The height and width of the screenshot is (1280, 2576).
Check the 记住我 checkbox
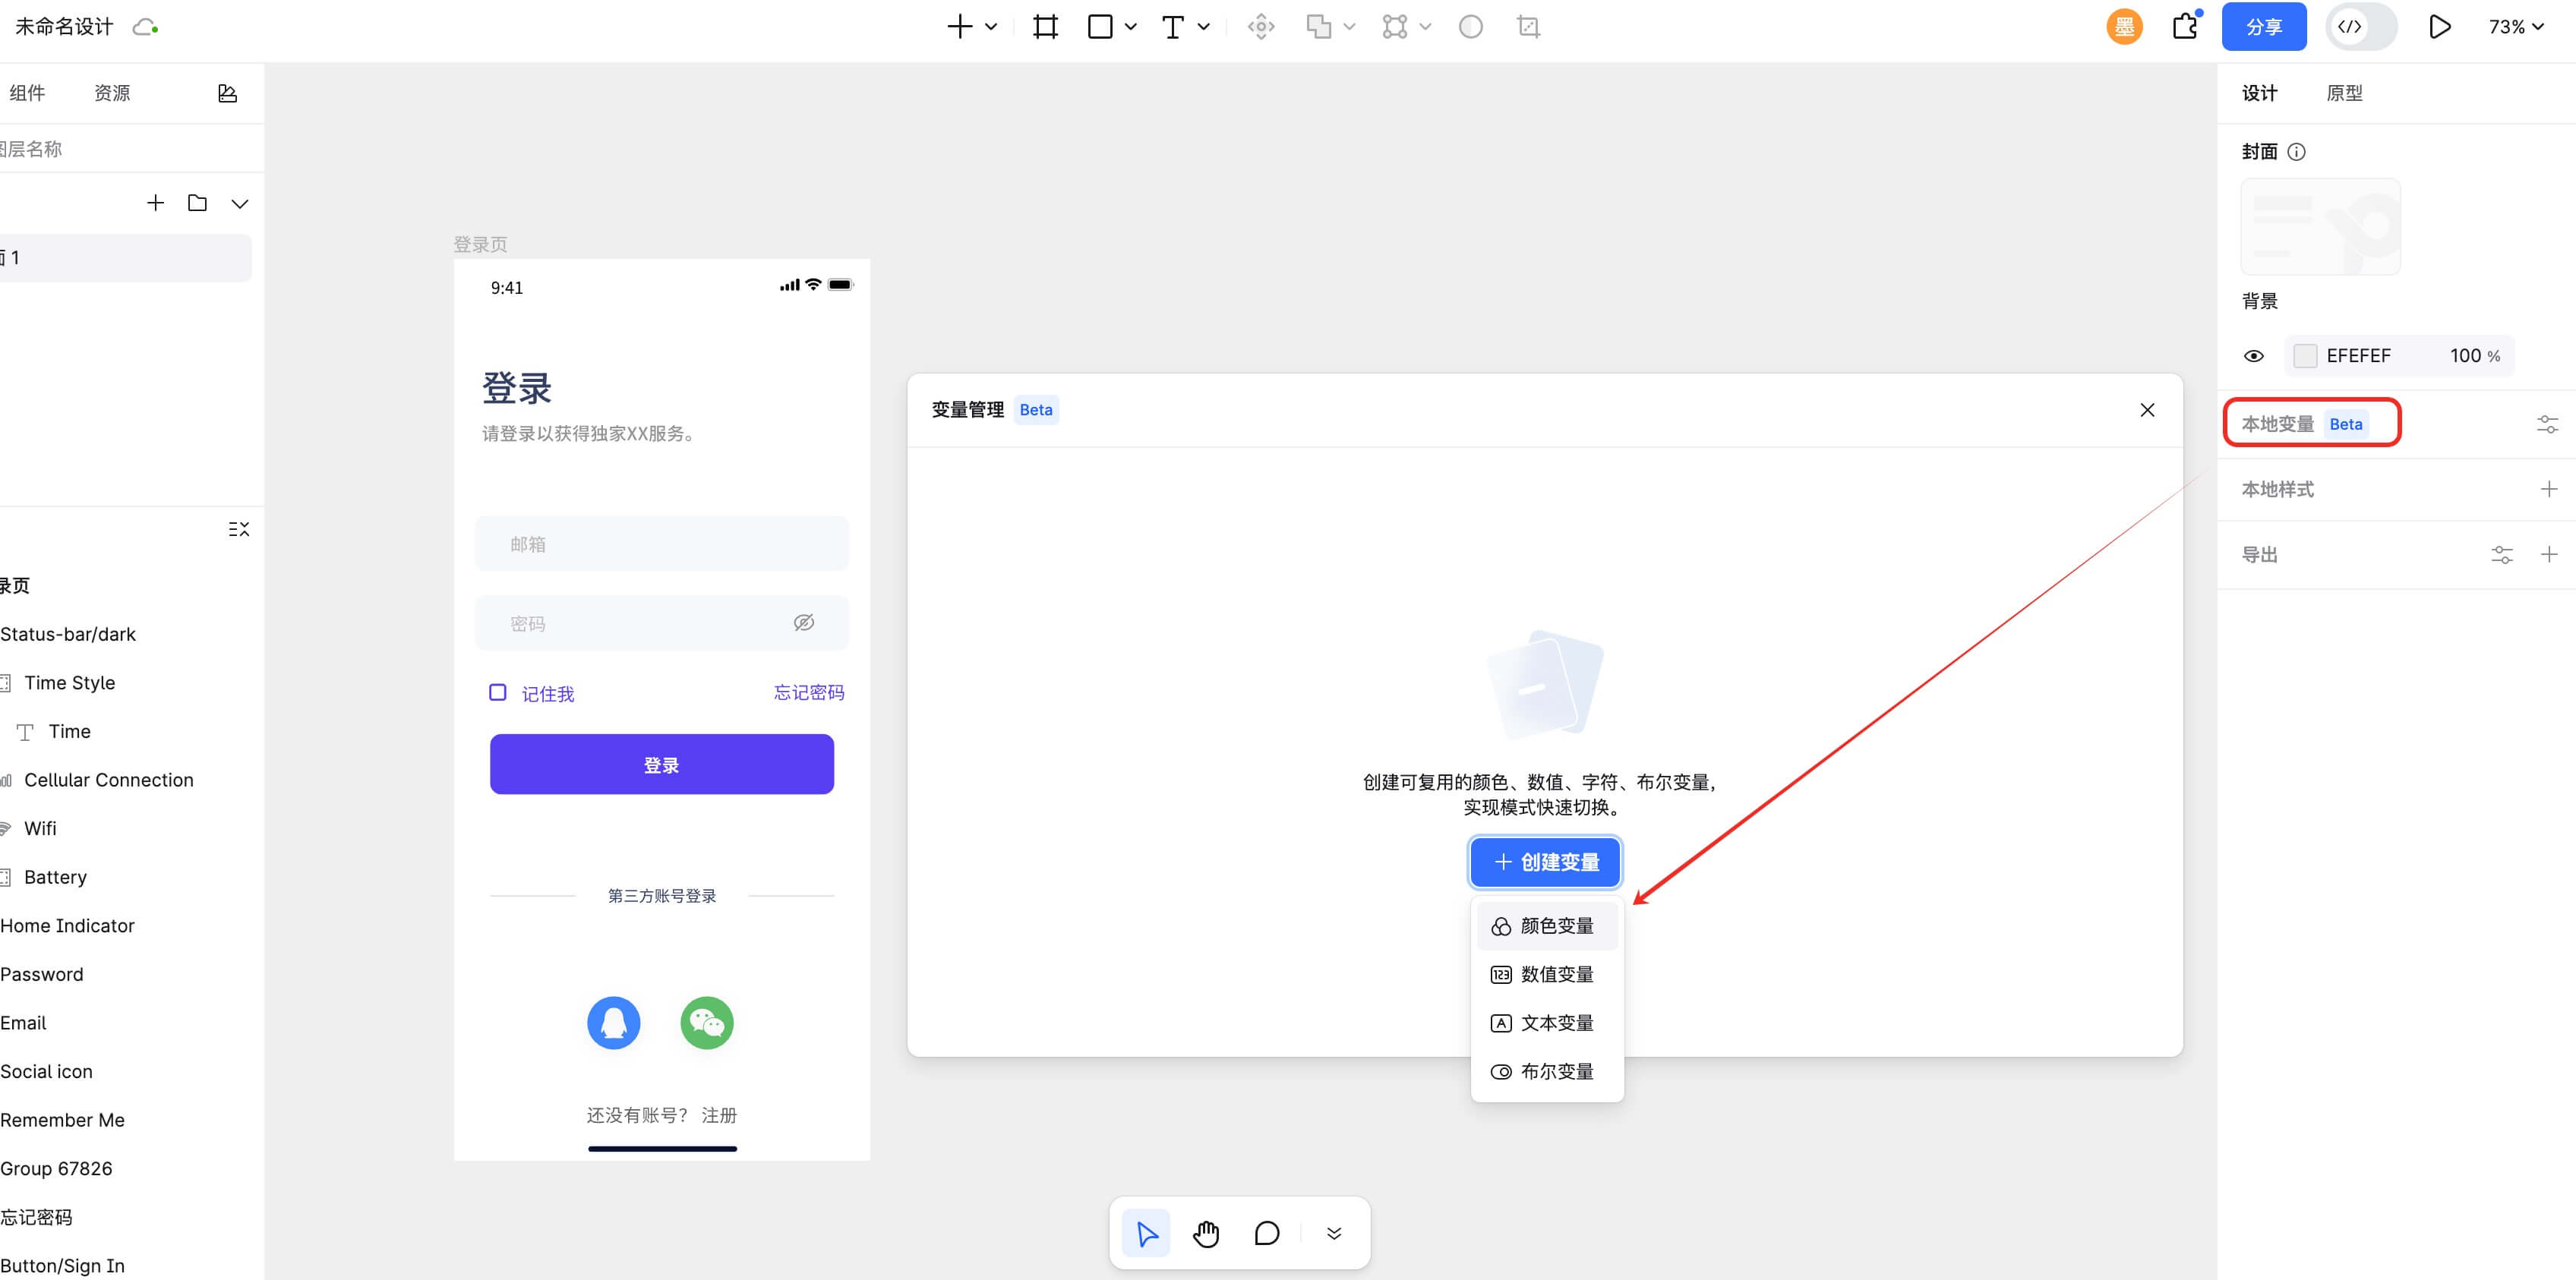coord(497,692)
